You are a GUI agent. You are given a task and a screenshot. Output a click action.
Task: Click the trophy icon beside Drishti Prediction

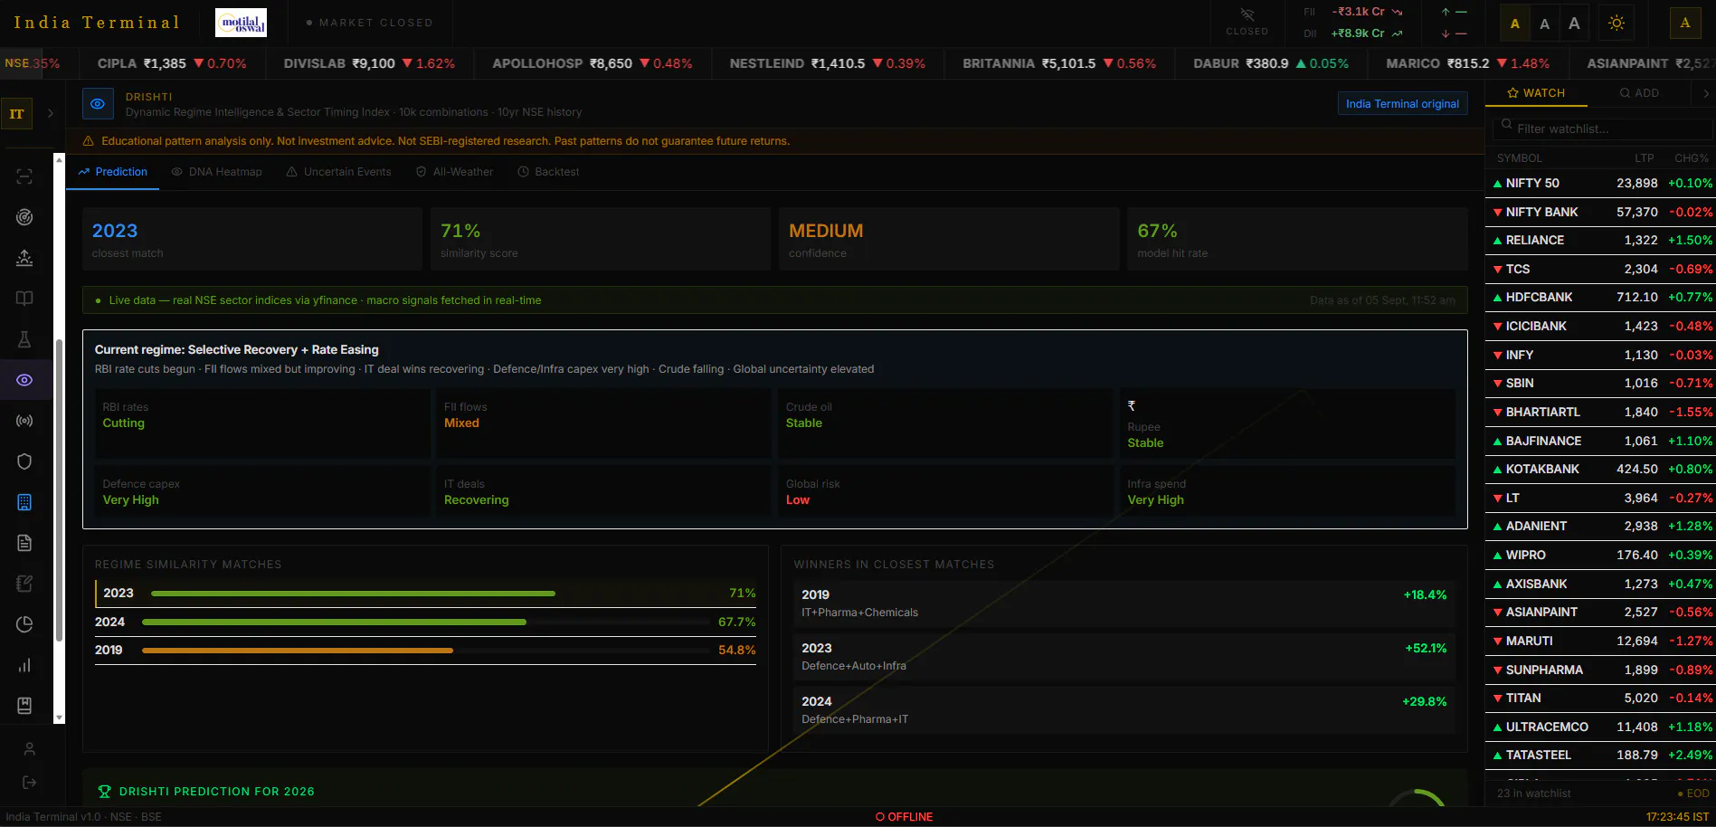[x=104, y=792]
